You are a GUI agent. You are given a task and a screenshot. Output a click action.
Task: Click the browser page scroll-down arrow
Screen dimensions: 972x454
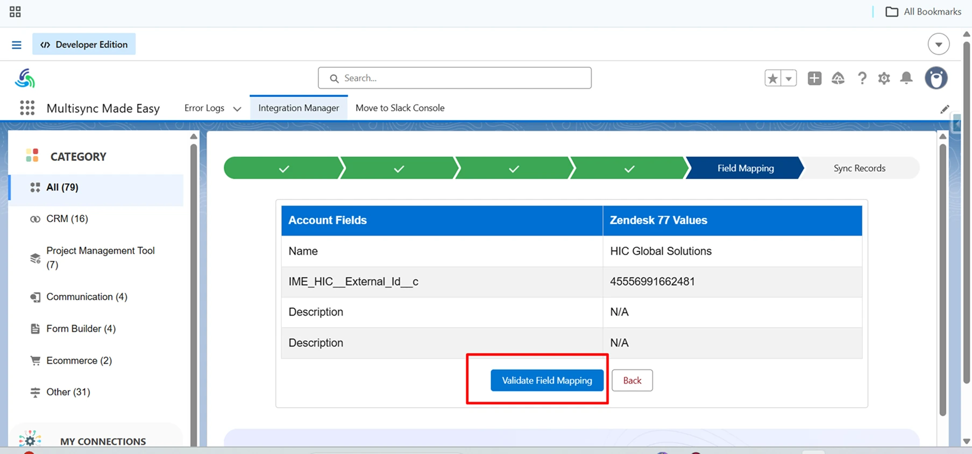(x=967, y=441)
